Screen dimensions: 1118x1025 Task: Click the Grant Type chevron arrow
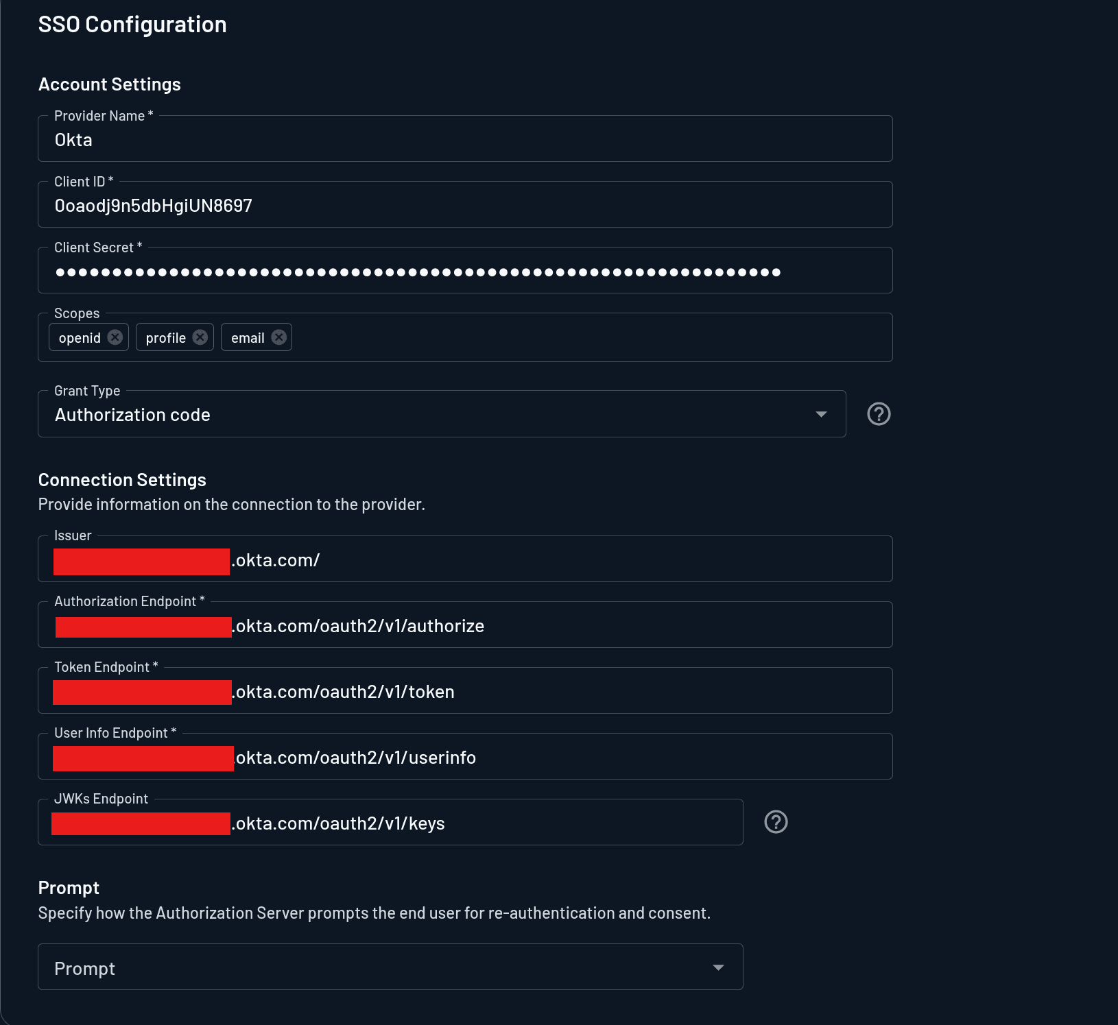(821, 413)
